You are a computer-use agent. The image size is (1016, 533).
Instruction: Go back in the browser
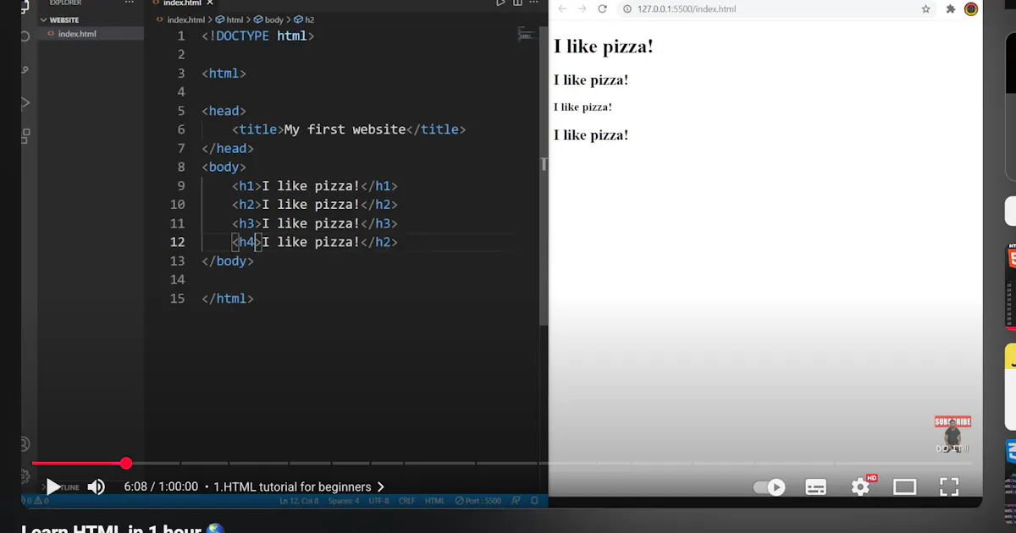pos(561,8)
